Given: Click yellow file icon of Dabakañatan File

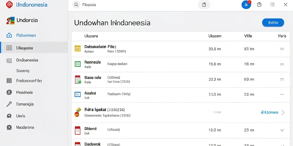Looking at the screenshot, I should point(78,48).
